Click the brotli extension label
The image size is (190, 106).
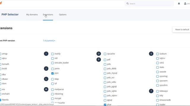pyautogui.click(x=4, y=69)
